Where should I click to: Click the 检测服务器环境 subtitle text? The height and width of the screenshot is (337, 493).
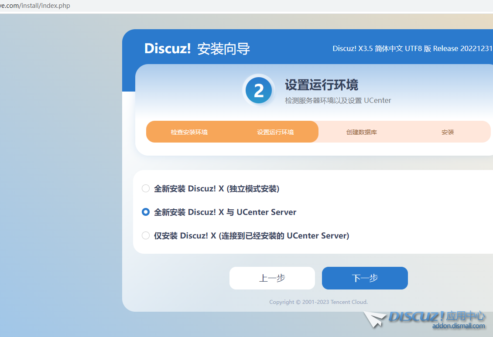pos(338,100)
